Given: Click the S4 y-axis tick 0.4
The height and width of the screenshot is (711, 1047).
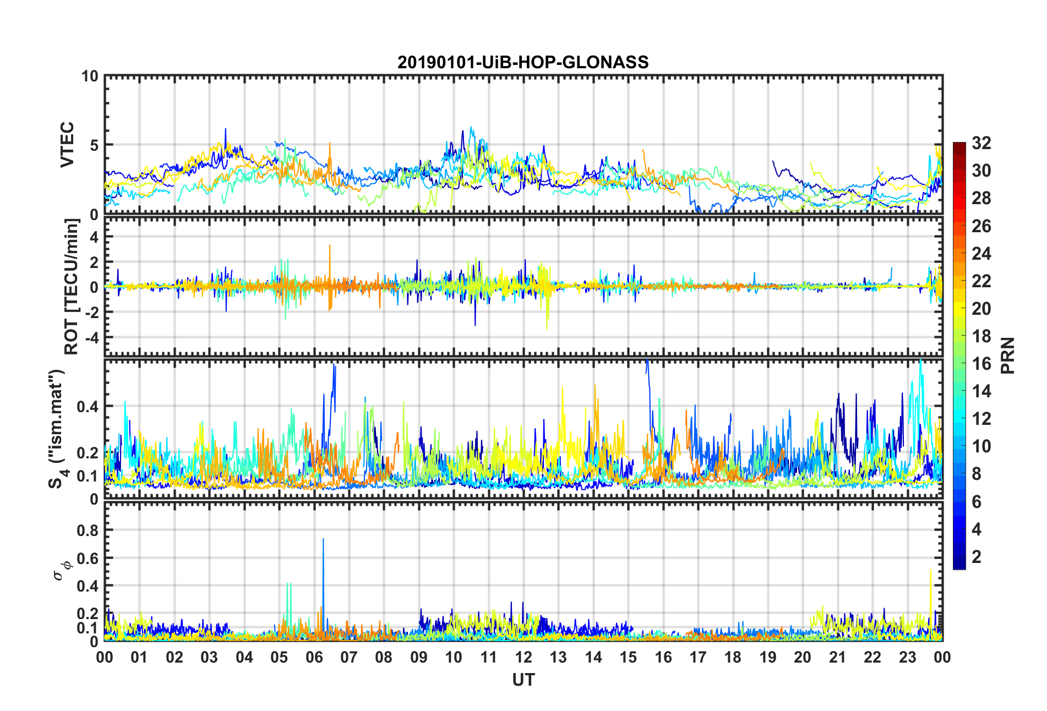Looking at the screenshot, I should pyautogui.click(x=88, y=407).
